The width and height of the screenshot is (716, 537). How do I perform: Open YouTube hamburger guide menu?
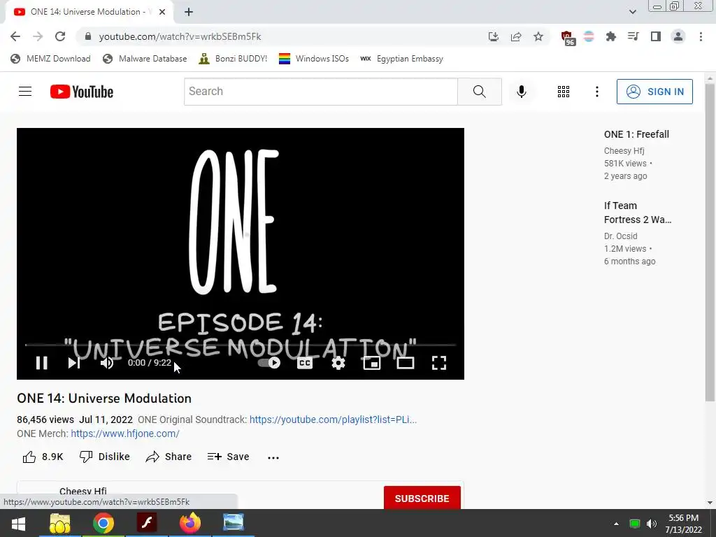(25, 92)
